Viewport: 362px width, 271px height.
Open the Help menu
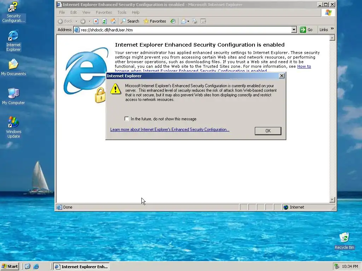[135, 12]
